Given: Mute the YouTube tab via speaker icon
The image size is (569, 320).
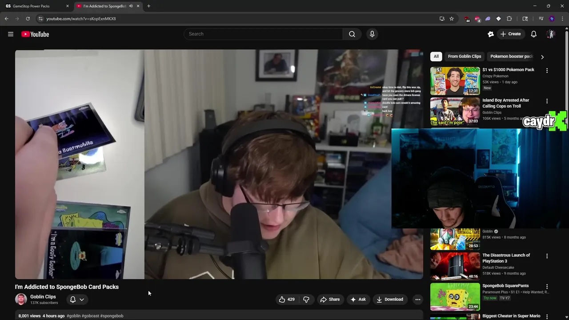Looking at the screenshot, I should [131, 6].
